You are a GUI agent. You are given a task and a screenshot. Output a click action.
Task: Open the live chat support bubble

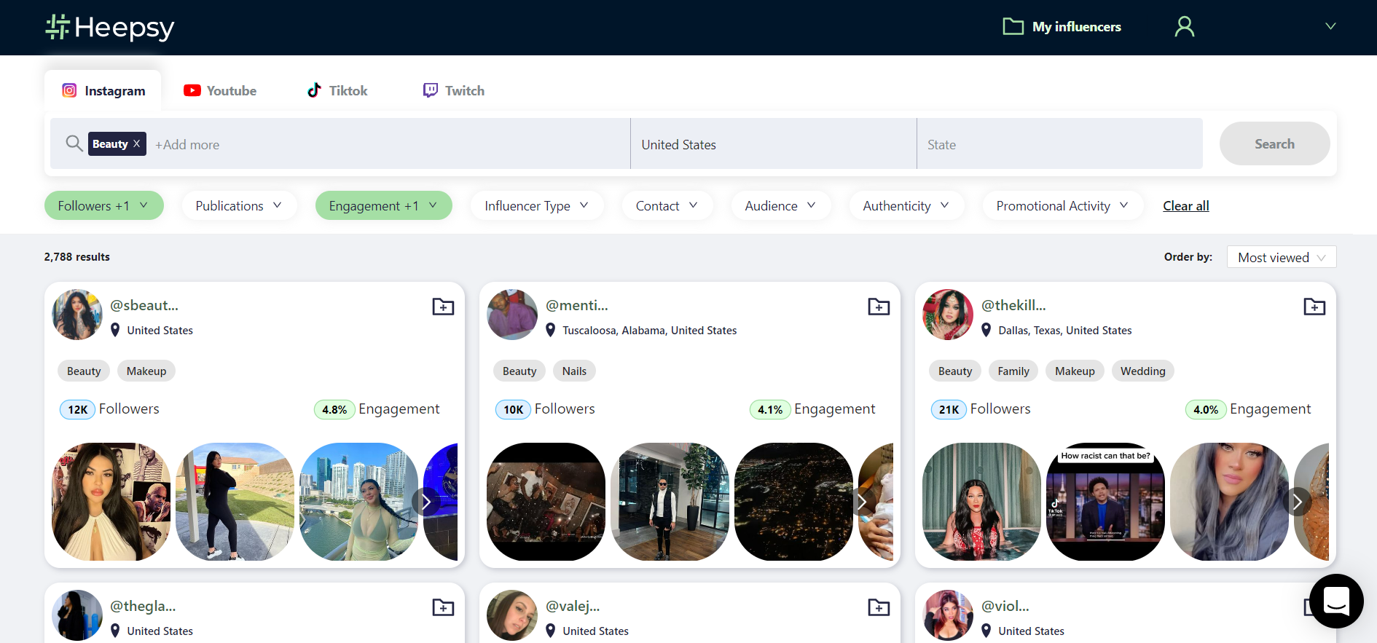click(1335, 601)
